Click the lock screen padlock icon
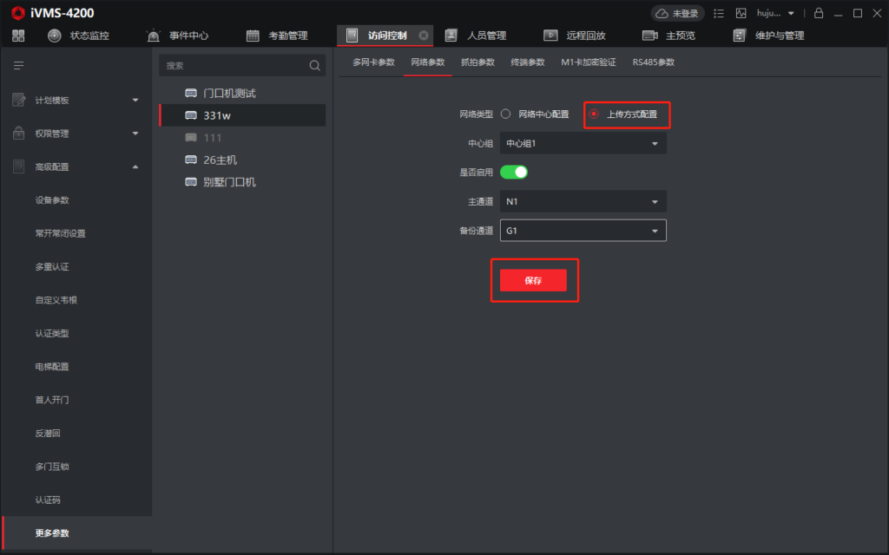 point(818,13)
